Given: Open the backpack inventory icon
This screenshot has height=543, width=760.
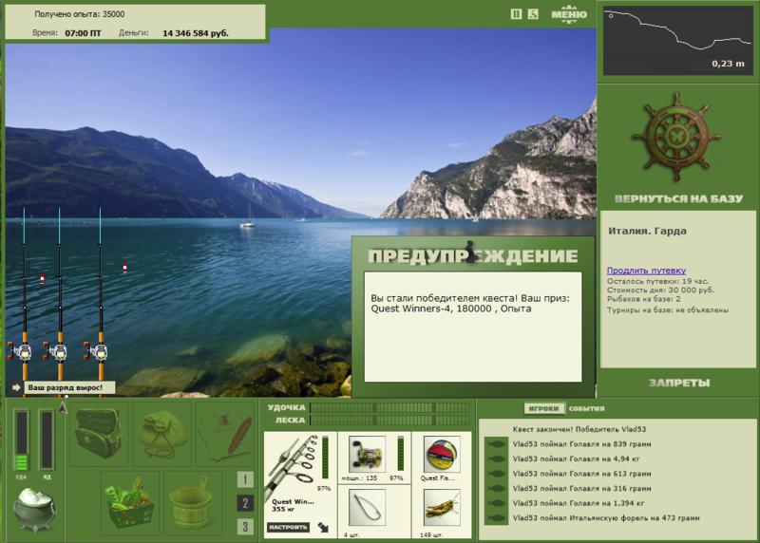Looking at the screenshot, I should point(99,433).
